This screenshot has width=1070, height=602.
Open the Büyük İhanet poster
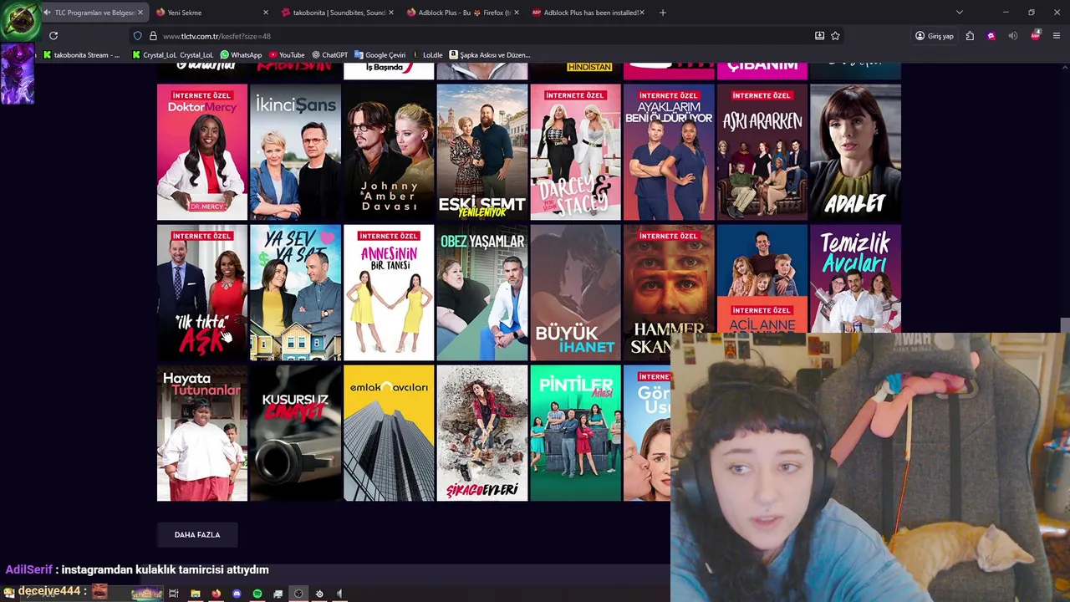[576, 293]
